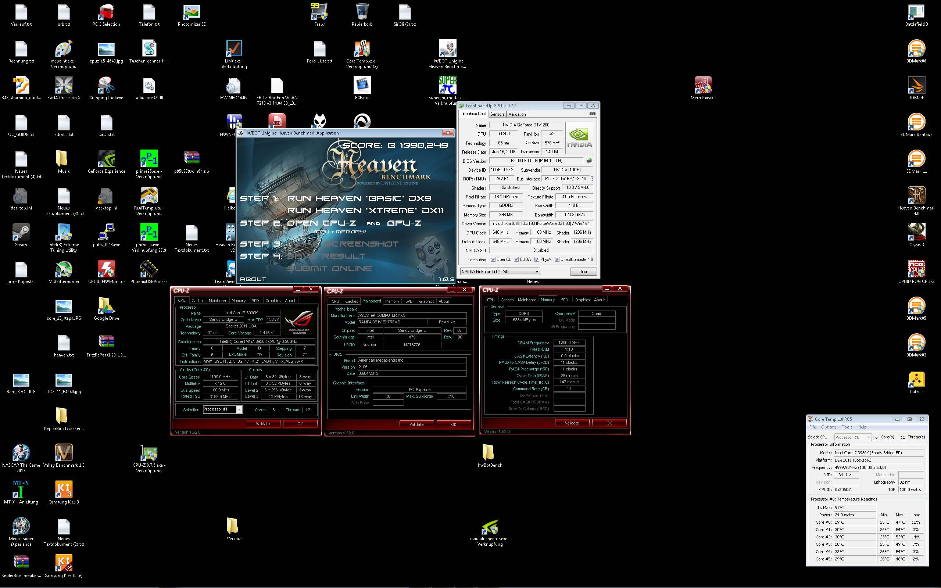Open the hwBotBench folder
The height and width of the screenshot is (588, 941).
pyautogui.click(x=490, y=456)
